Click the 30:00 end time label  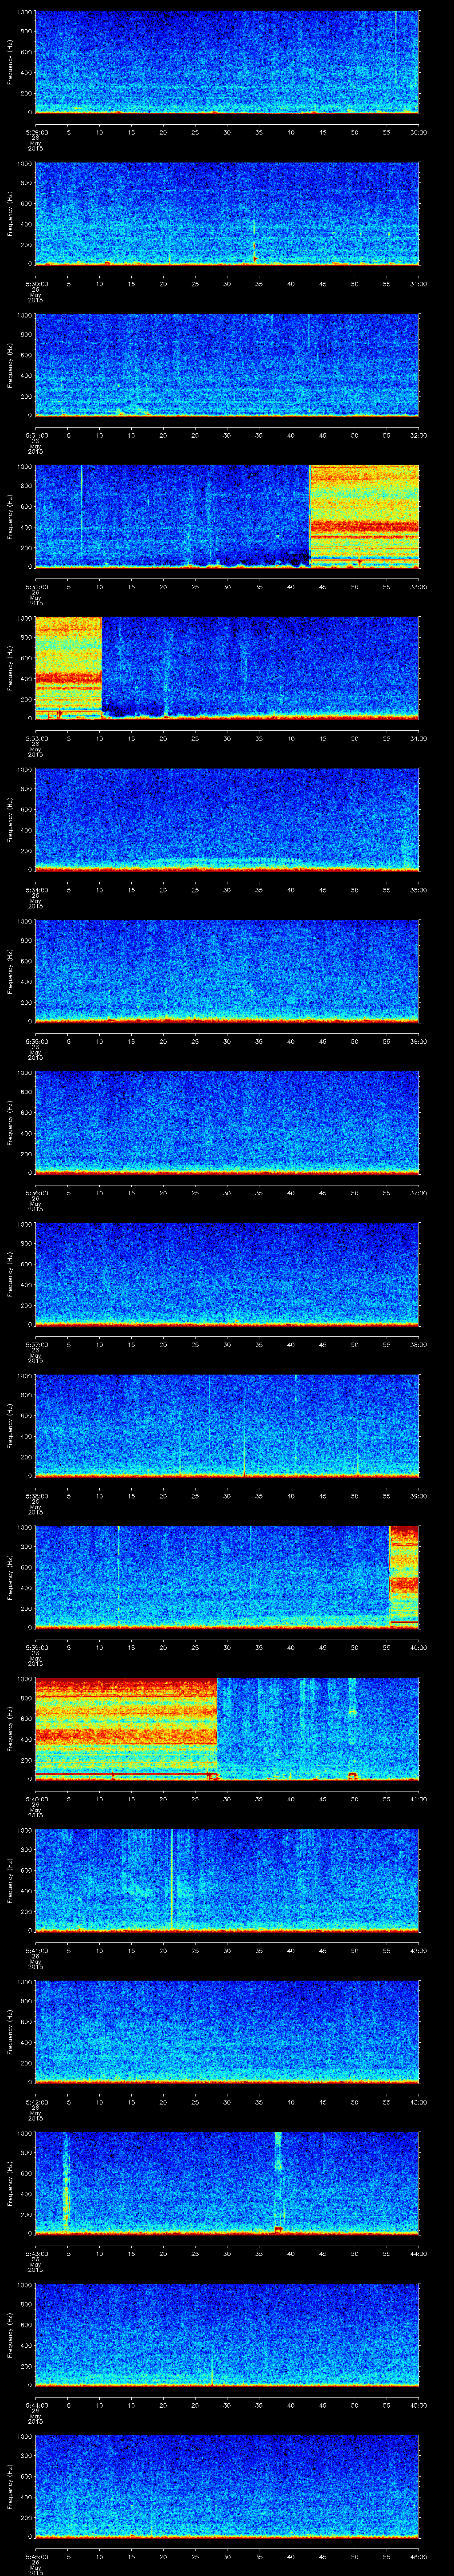point(418,132)
